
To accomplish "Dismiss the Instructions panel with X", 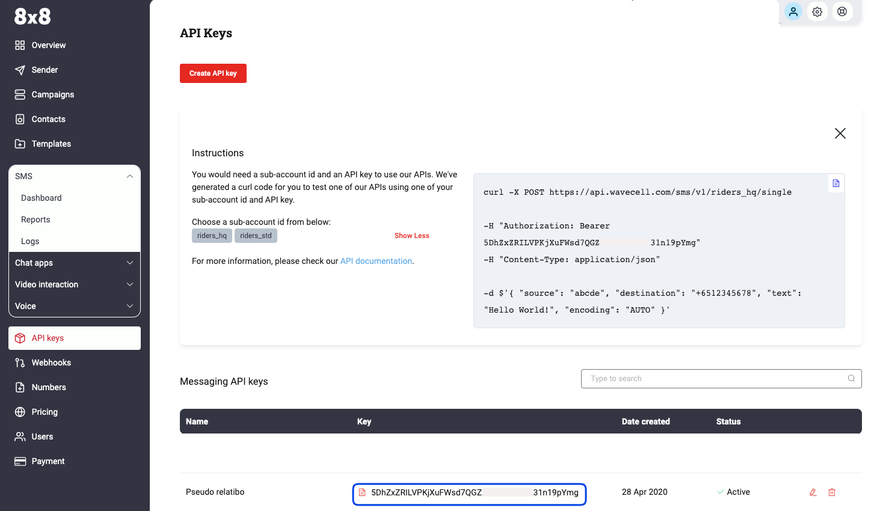I will [840, 133].
